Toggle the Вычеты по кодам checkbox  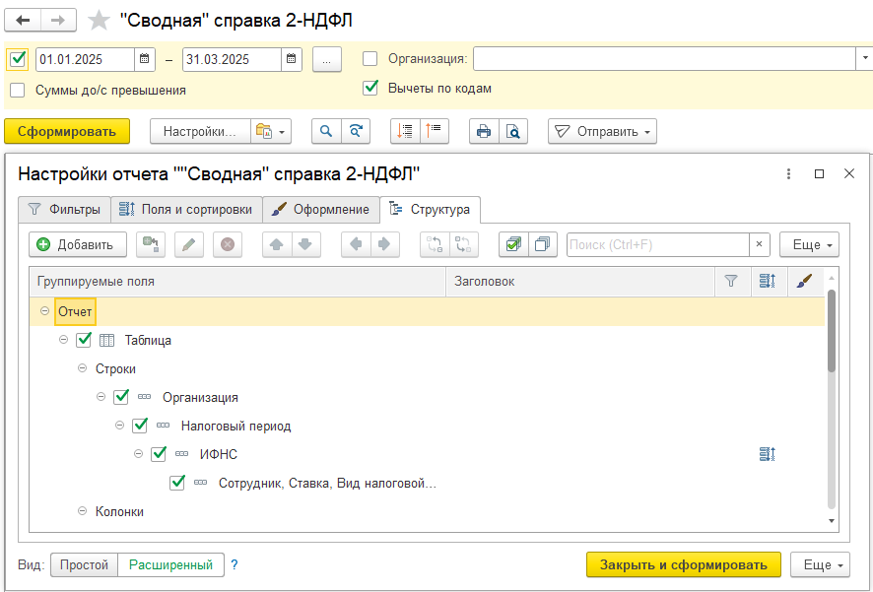pyautogui.click(x=370, y=88)
